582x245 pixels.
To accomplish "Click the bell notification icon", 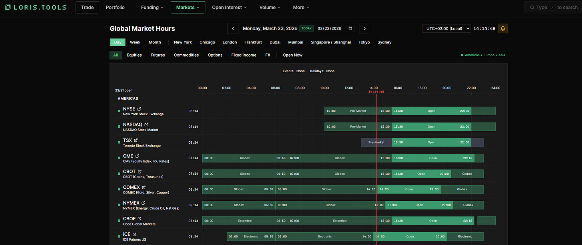I will click(x=503, y=28).
